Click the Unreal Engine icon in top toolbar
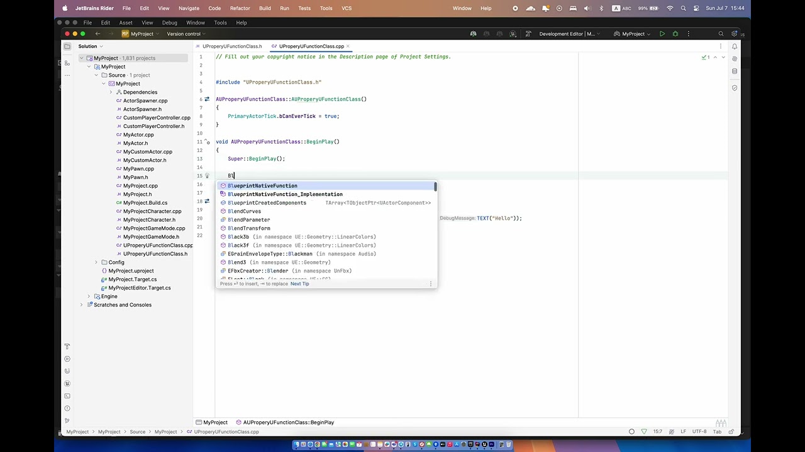Screen dimensions: 805x452 [x=513, y=34]
